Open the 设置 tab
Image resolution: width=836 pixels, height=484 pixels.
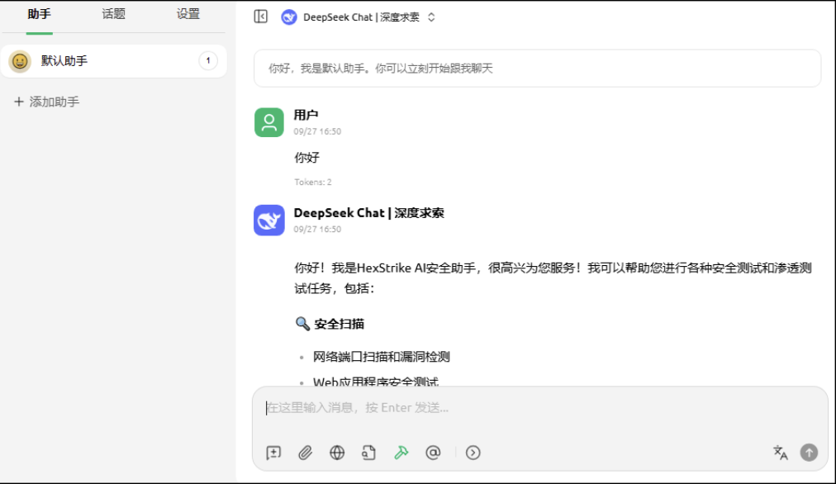188,14
